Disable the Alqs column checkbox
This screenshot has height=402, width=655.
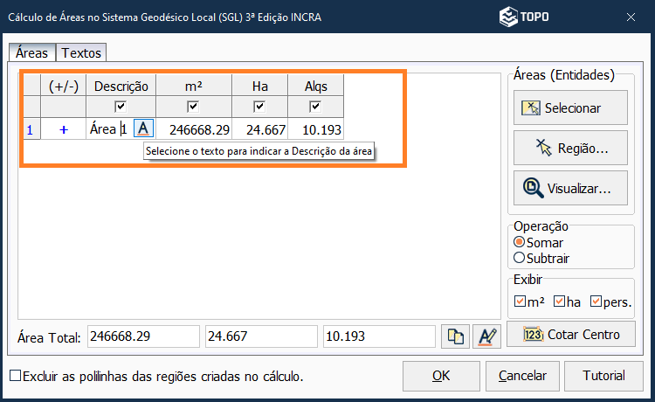tap(315, 107)
